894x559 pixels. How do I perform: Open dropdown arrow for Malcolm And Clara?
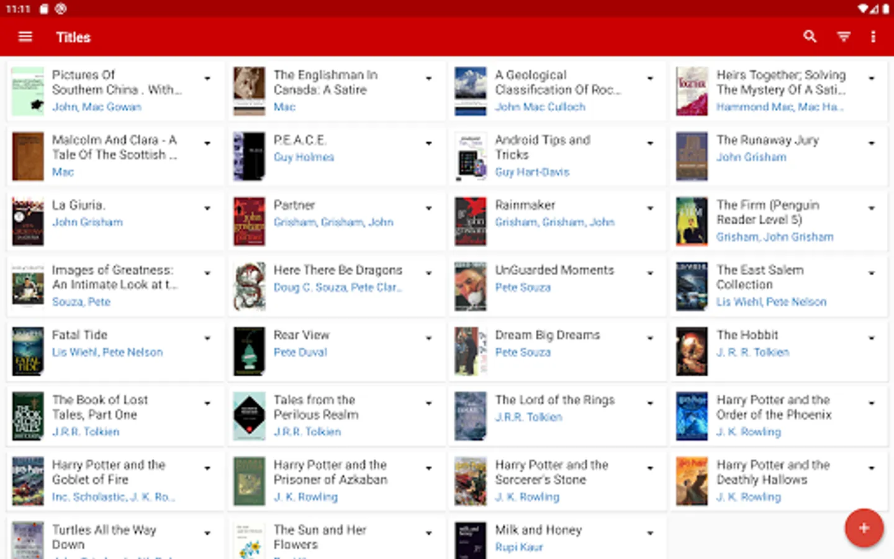[207, 143]
